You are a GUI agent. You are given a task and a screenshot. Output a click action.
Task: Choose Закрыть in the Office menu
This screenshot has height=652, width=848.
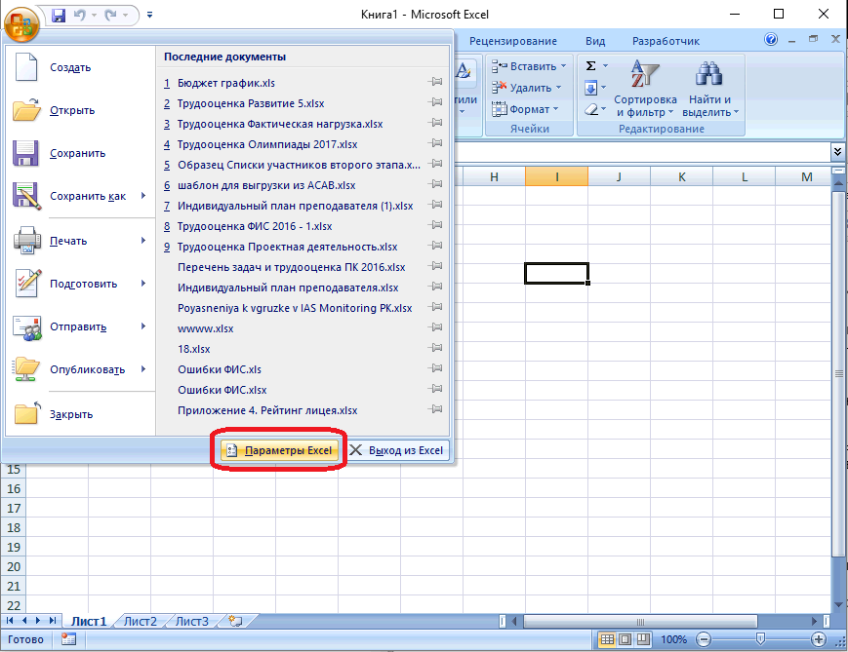[81, 414]
